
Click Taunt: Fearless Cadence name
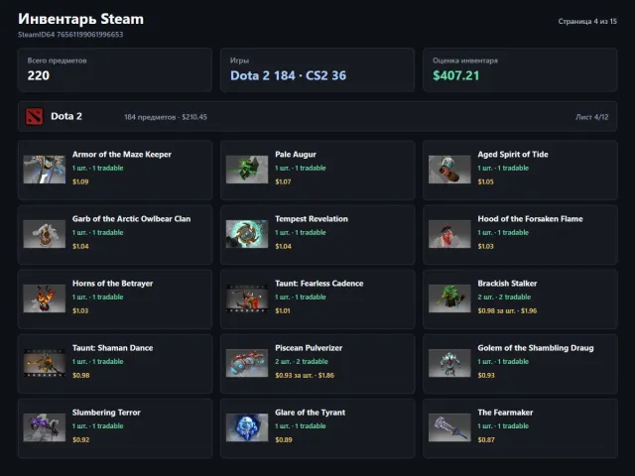tap(319, 284)
